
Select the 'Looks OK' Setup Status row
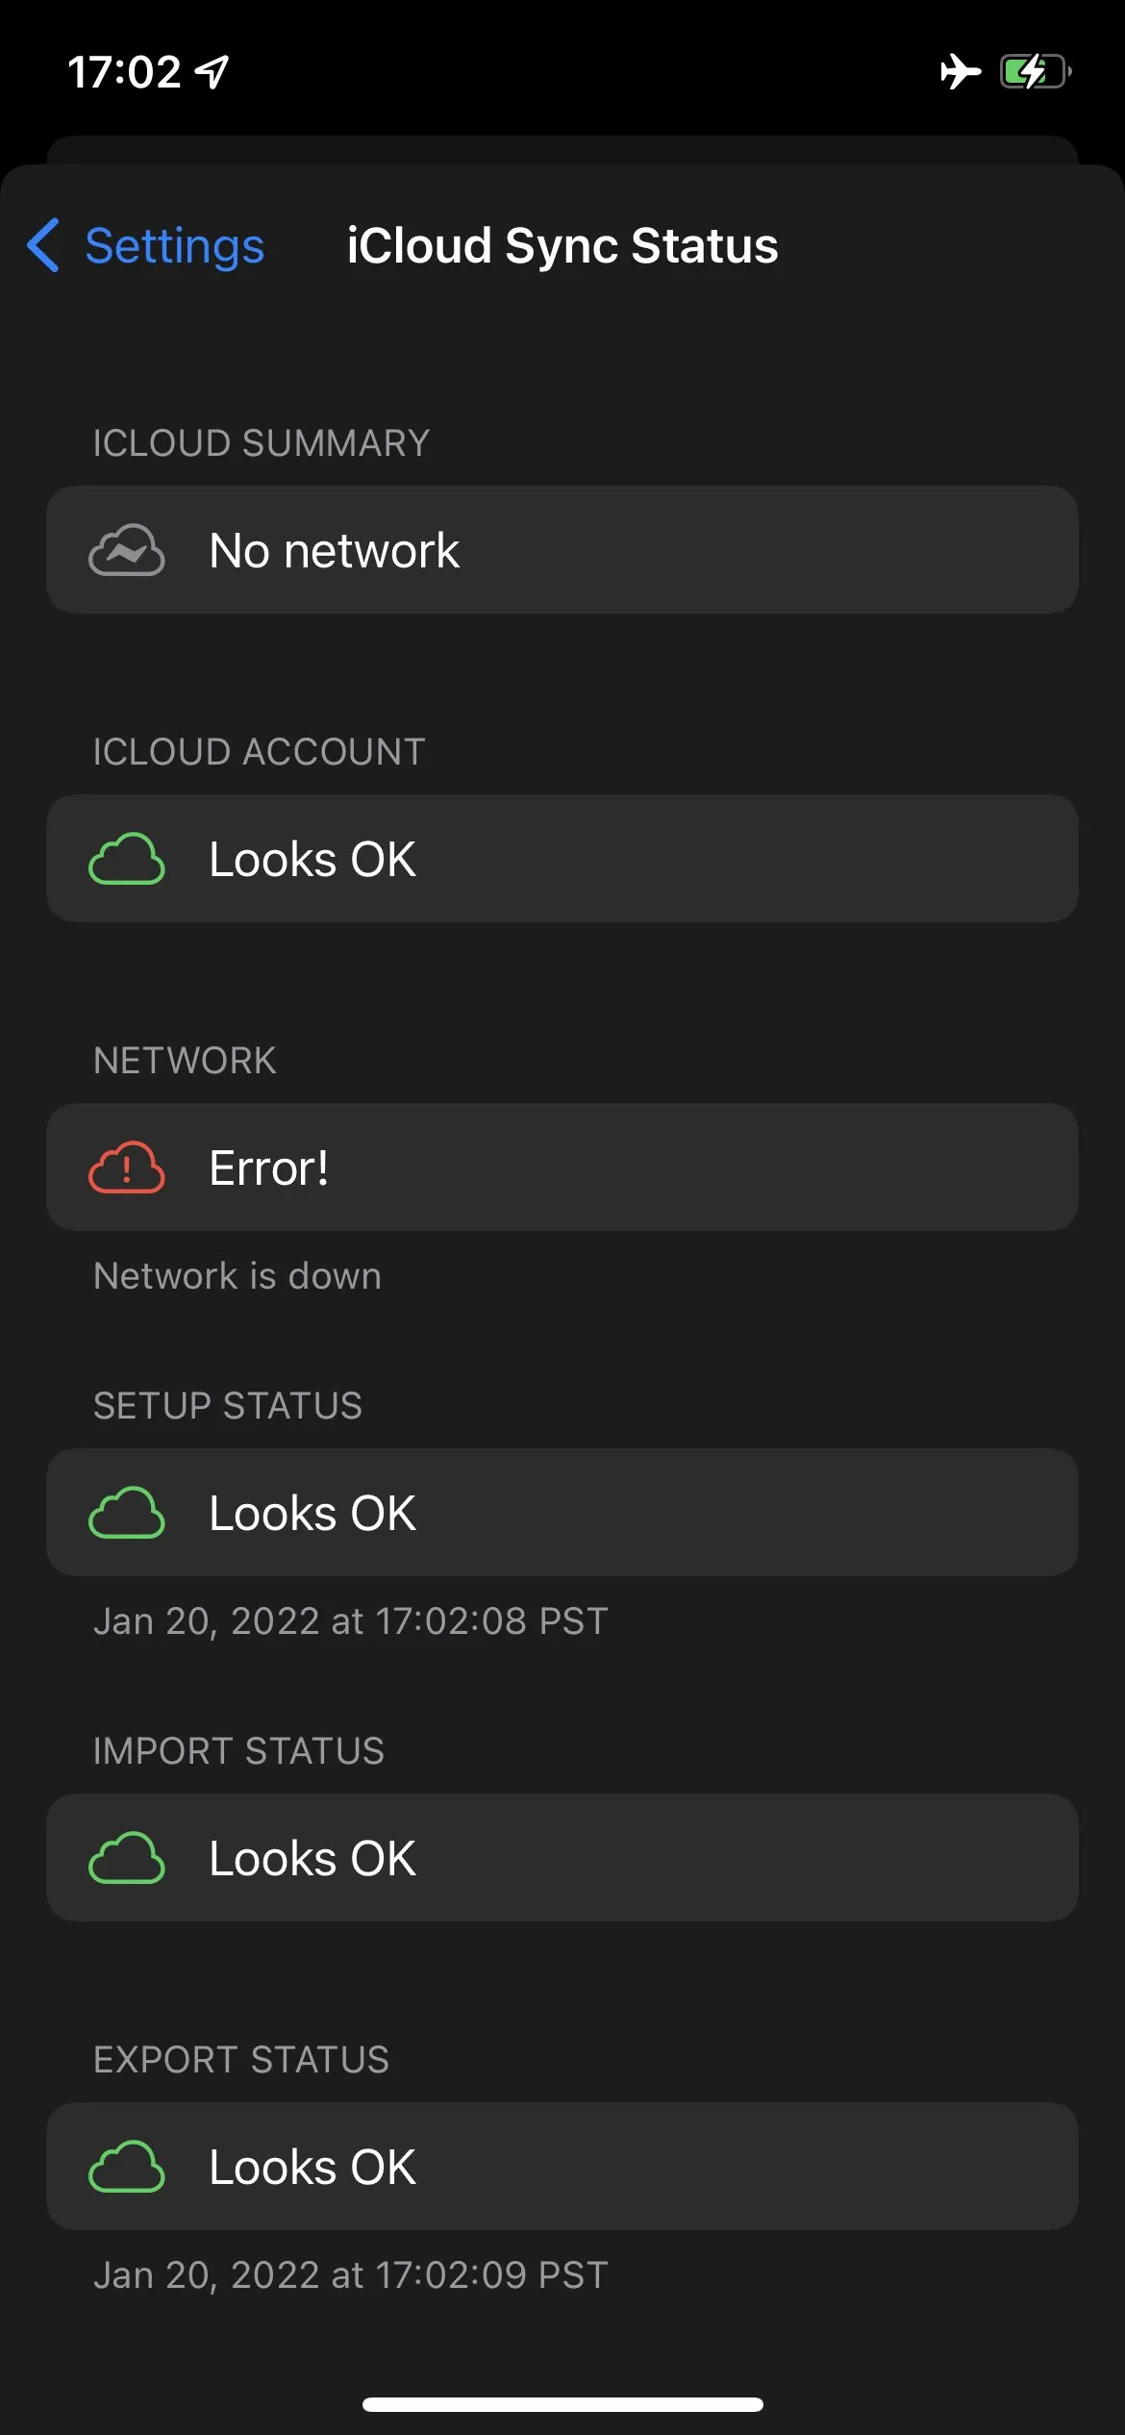(x=562, y=1512)
